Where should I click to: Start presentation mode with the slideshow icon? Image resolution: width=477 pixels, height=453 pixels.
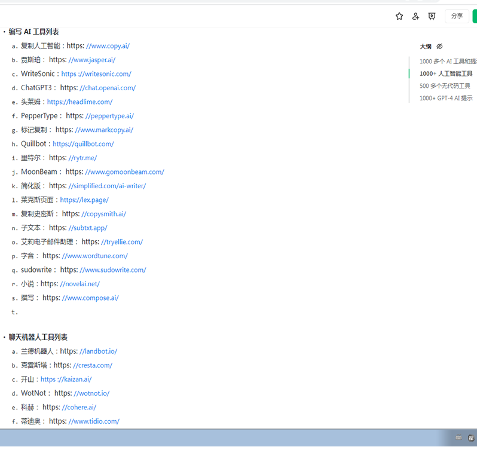click(x=432, y=16)
